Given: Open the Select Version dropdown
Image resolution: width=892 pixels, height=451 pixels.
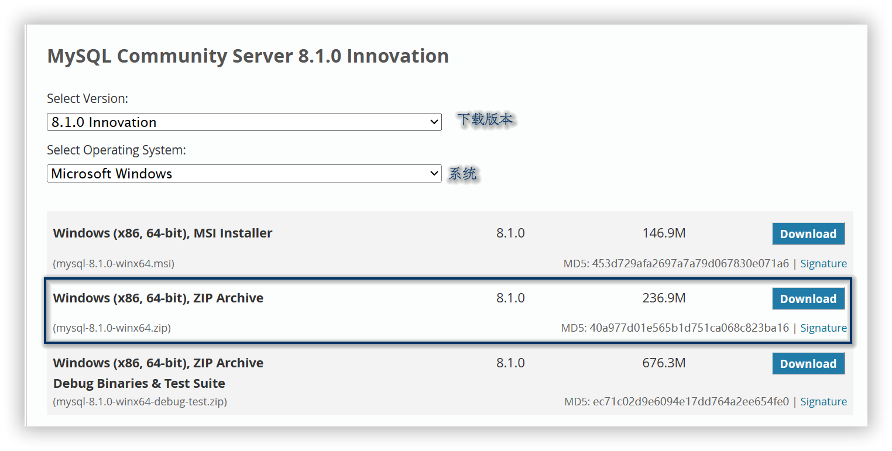Looking at the screenshot, I should click(244, 122).
